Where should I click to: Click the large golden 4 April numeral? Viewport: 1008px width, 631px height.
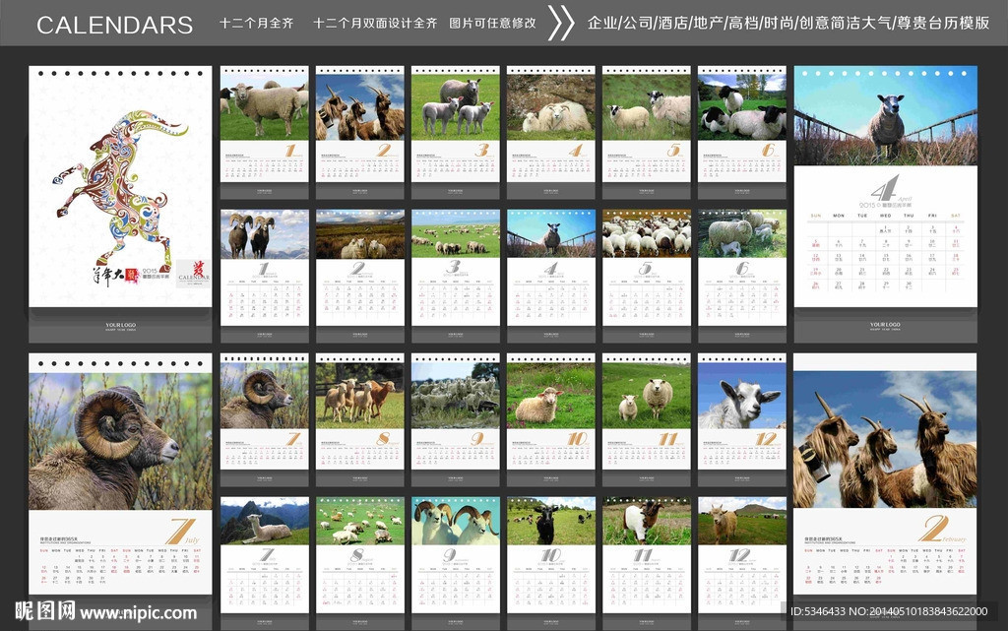884,189
